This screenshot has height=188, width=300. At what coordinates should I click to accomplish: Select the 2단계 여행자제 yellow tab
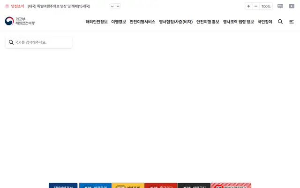128,186
